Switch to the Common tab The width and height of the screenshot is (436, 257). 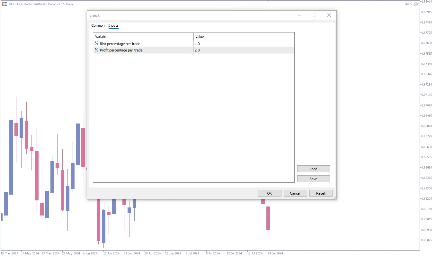[98, 25]
